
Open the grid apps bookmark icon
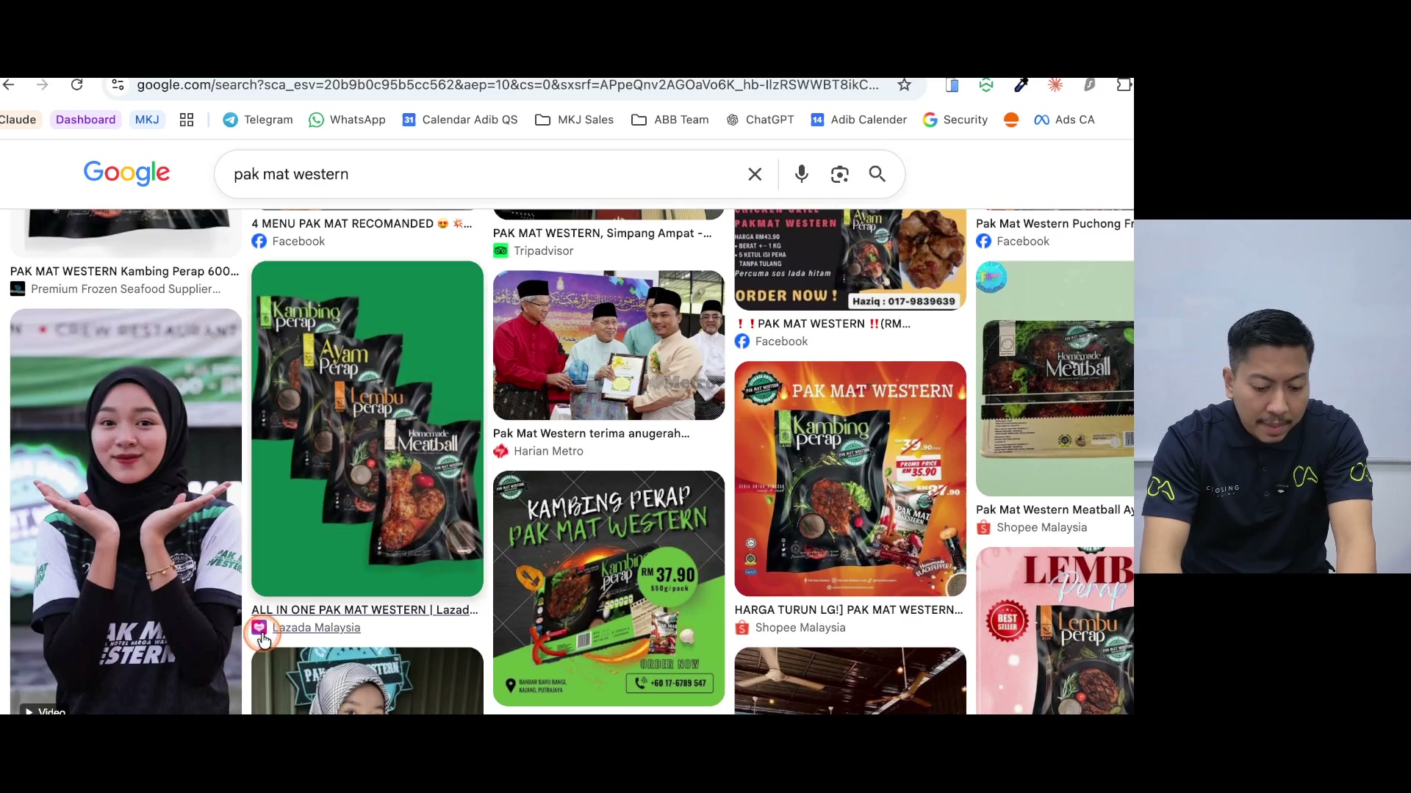(x=187, y=120)
